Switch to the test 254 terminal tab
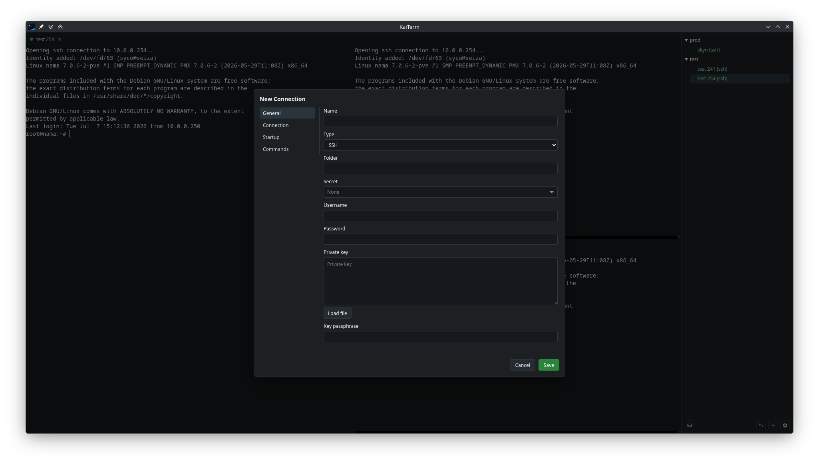Image resolution: width=819 pixels, height=464 pixels. point(45,40)
